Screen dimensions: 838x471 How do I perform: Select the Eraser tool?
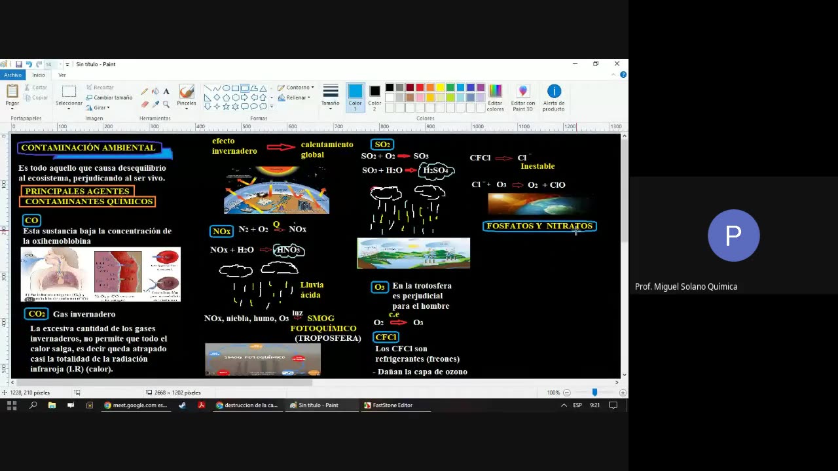pos(145,104)
